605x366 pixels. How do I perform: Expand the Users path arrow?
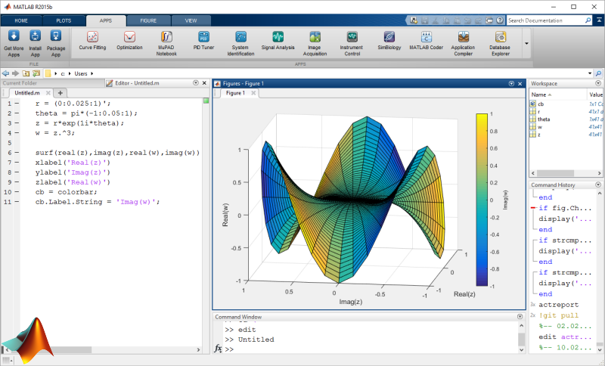92,73
